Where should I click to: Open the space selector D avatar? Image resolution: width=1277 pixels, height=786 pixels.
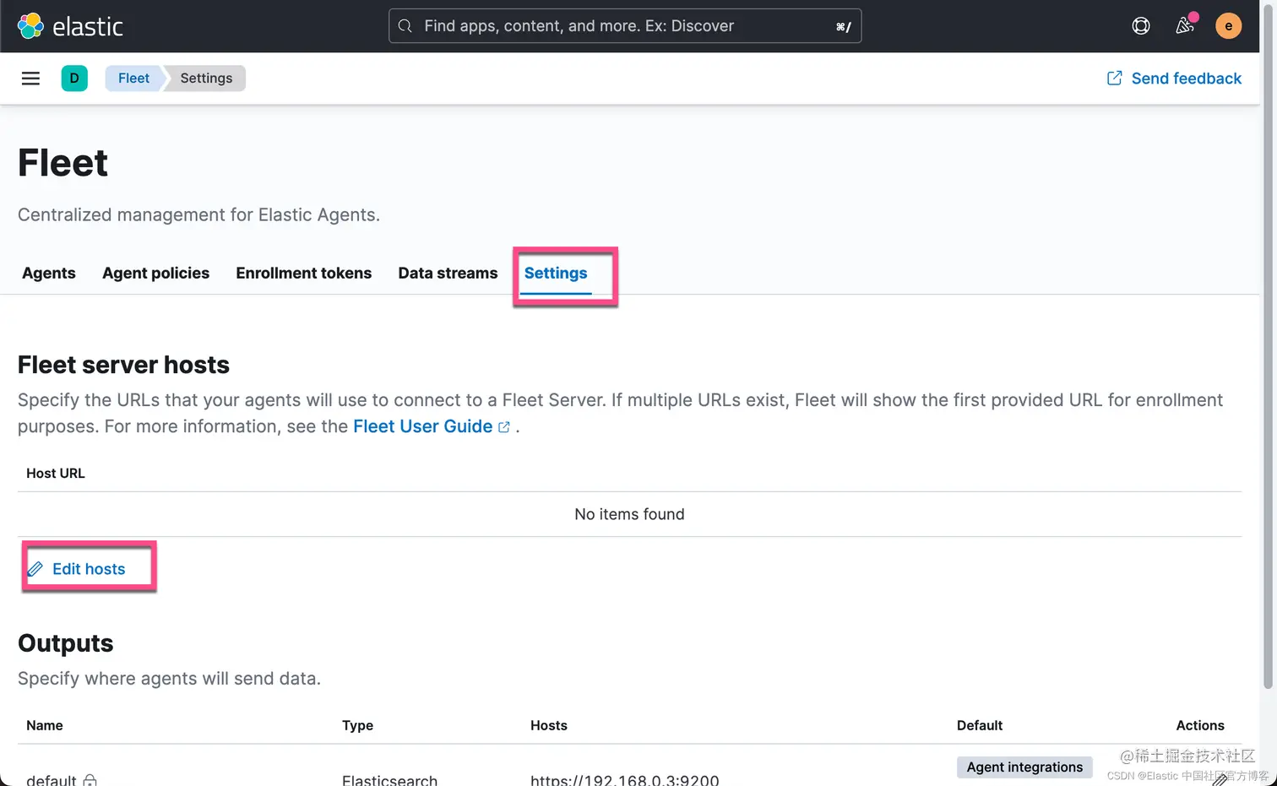[74, 79]
